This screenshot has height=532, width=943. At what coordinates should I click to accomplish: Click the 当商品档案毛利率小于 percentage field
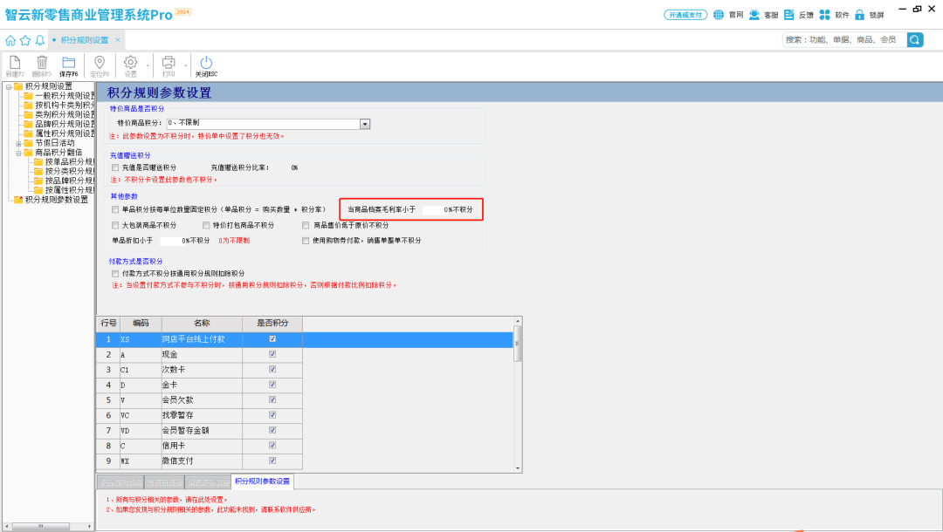pos(433,210)
